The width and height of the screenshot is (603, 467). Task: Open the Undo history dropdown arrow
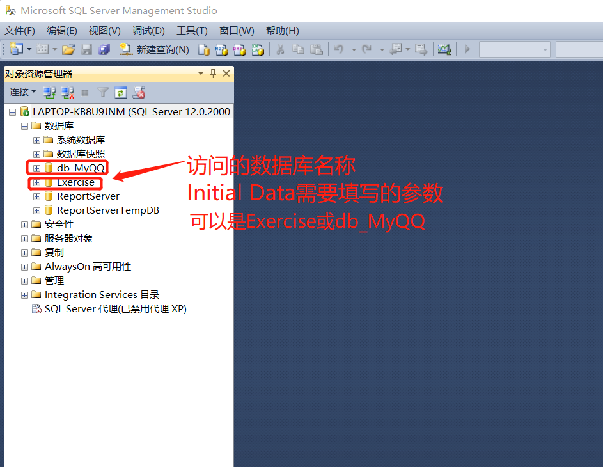(x=354, y=50)
